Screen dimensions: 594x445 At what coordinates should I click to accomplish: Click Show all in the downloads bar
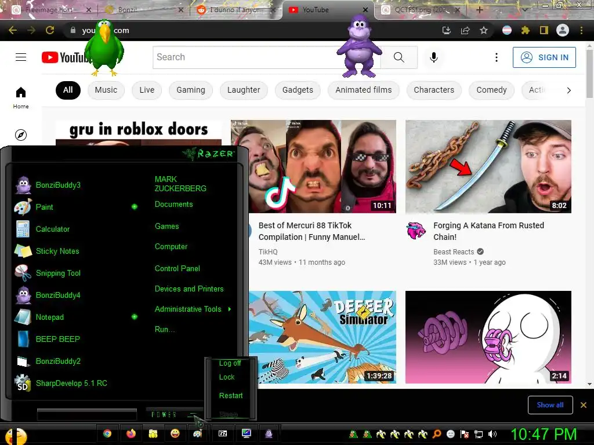[550, 405]
